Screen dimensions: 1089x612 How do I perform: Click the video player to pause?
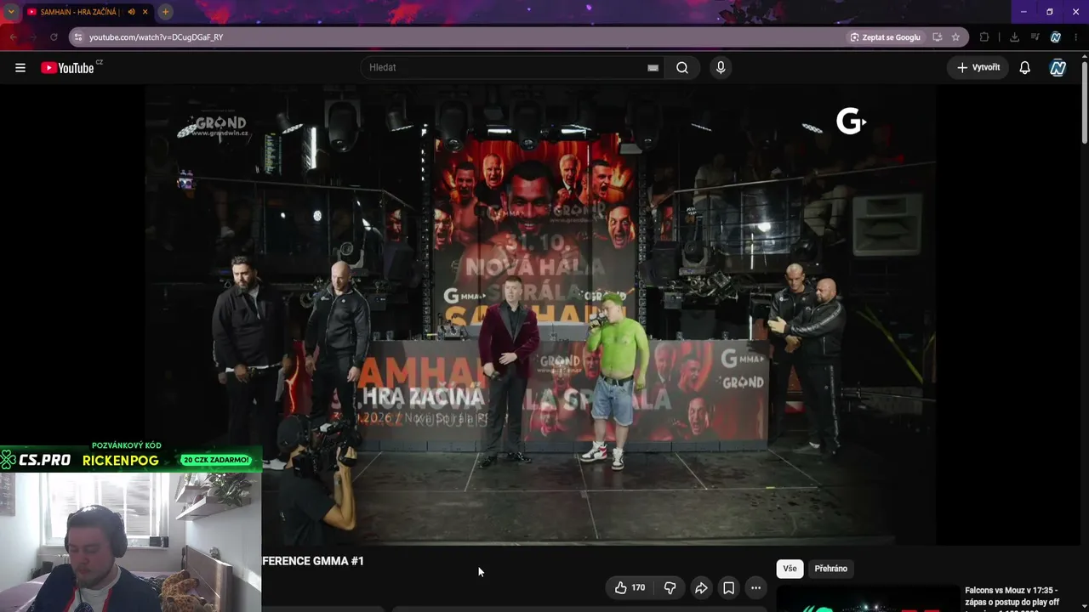[x=539, y=314]
